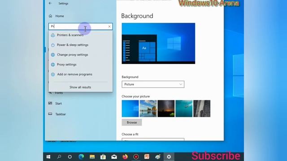Screen dimensions: 287x161
Task: Show all search results
Action: [x=80, y=87]
